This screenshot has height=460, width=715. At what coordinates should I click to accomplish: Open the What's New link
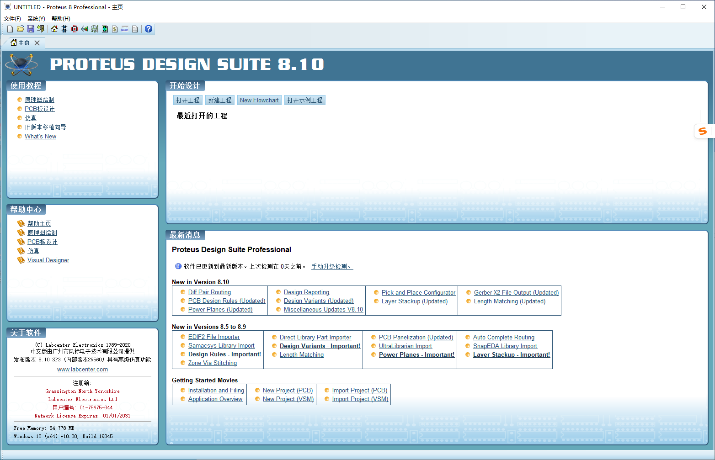coord(40,136)
